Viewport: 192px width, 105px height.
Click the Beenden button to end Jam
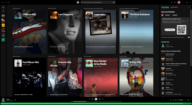click(x=175, y=15)
